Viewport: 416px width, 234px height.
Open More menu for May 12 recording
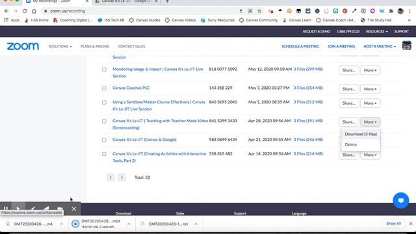coord(370,70)
